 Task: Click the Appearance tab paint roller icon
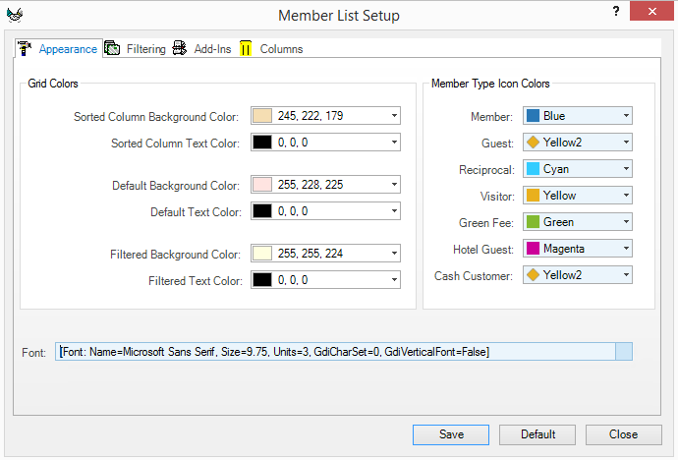[25, 48]
